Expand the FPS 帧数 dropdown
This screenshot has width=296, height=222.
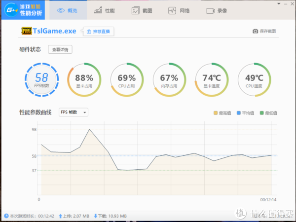74,112
